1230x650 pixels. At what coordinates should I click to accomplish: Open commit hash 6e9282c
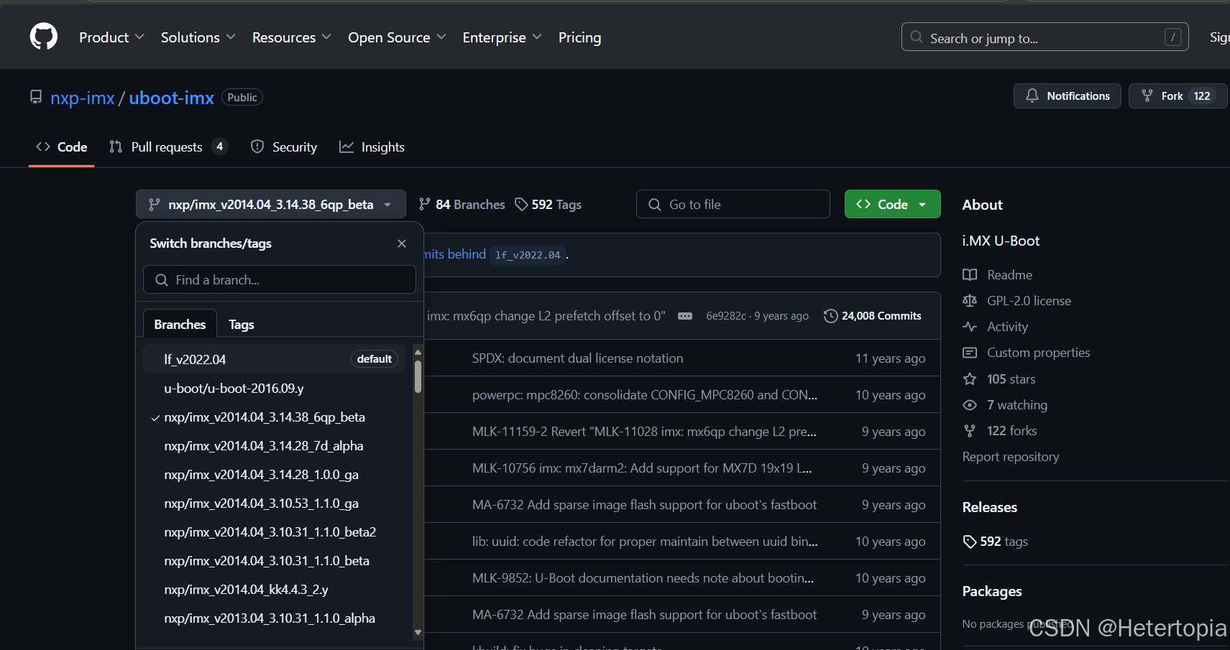click(726, 316)
